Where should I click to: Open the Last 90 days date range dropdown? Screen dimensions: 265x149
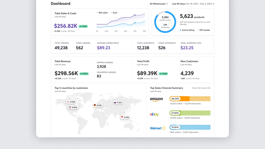[193, 4]
